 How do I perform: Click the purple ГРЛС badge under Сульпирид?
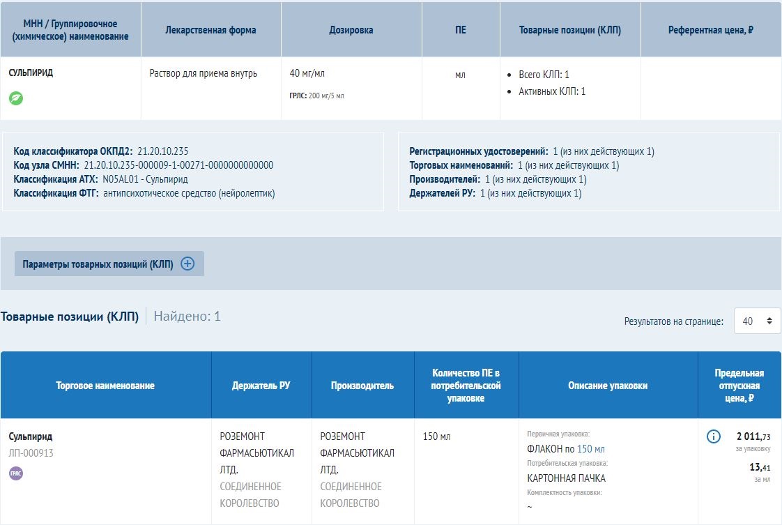15,473
